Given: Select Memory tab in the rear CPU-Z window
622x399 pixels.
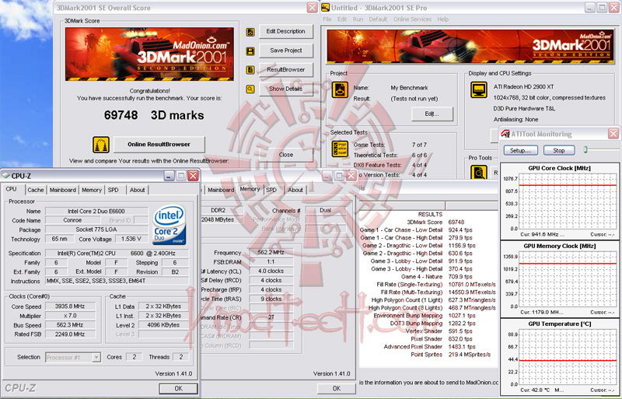Looking at the screenshot, I should point(250,189).
